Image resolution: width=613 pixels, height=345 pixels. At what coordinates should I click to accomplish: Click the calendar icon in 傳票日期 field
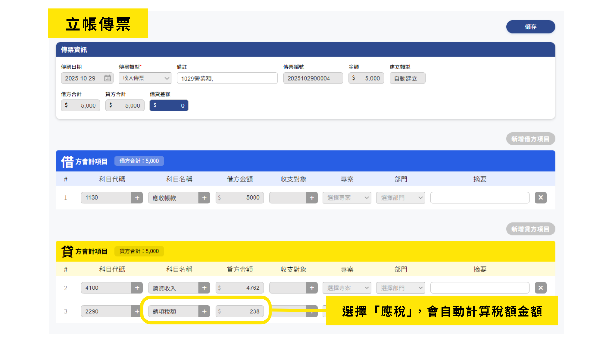[x=108, y=78]
